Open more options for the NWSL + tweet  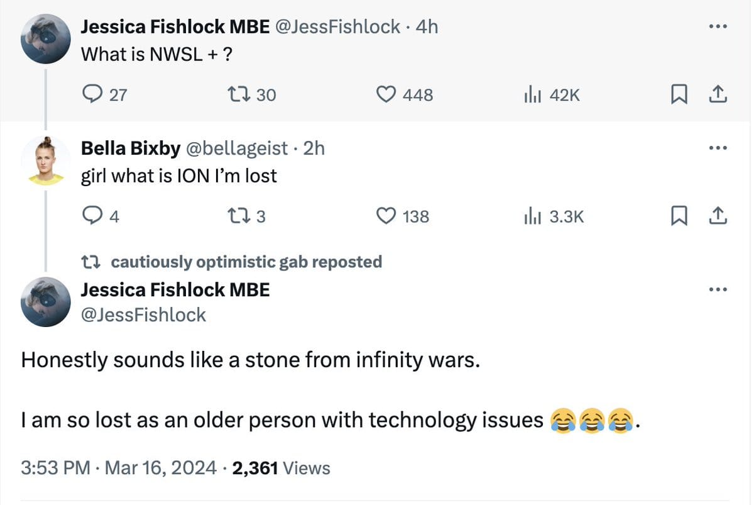coord(717,27)
